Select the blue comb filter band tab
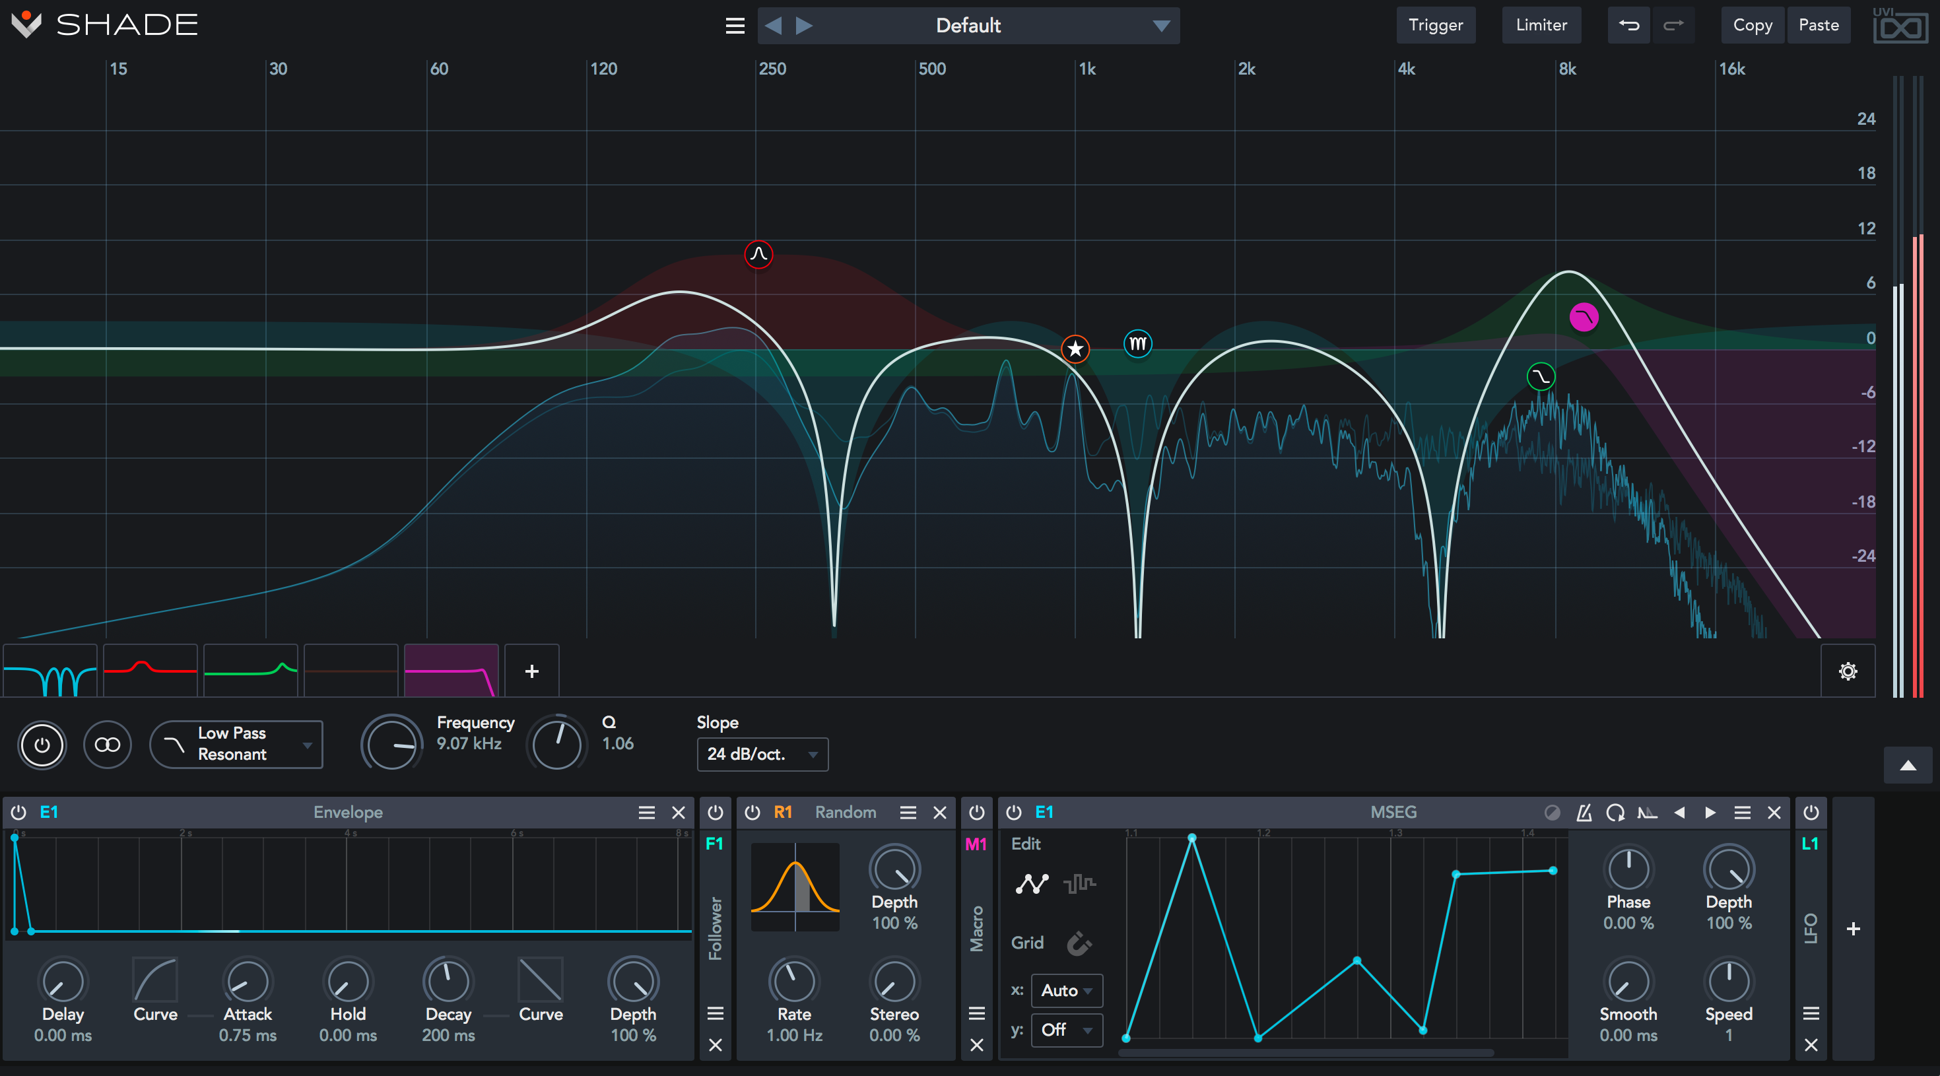 point(50,670)
